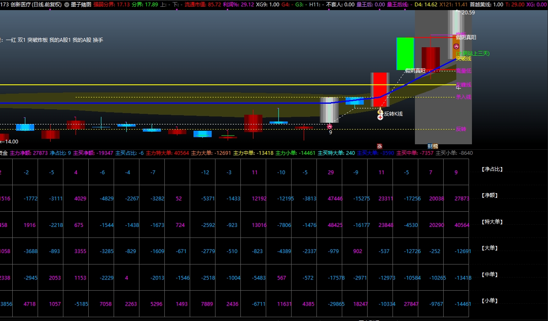Click the T: 29.00 value
Image resolution: width=548 pixels, height=321 pixels.
(515, 5)
